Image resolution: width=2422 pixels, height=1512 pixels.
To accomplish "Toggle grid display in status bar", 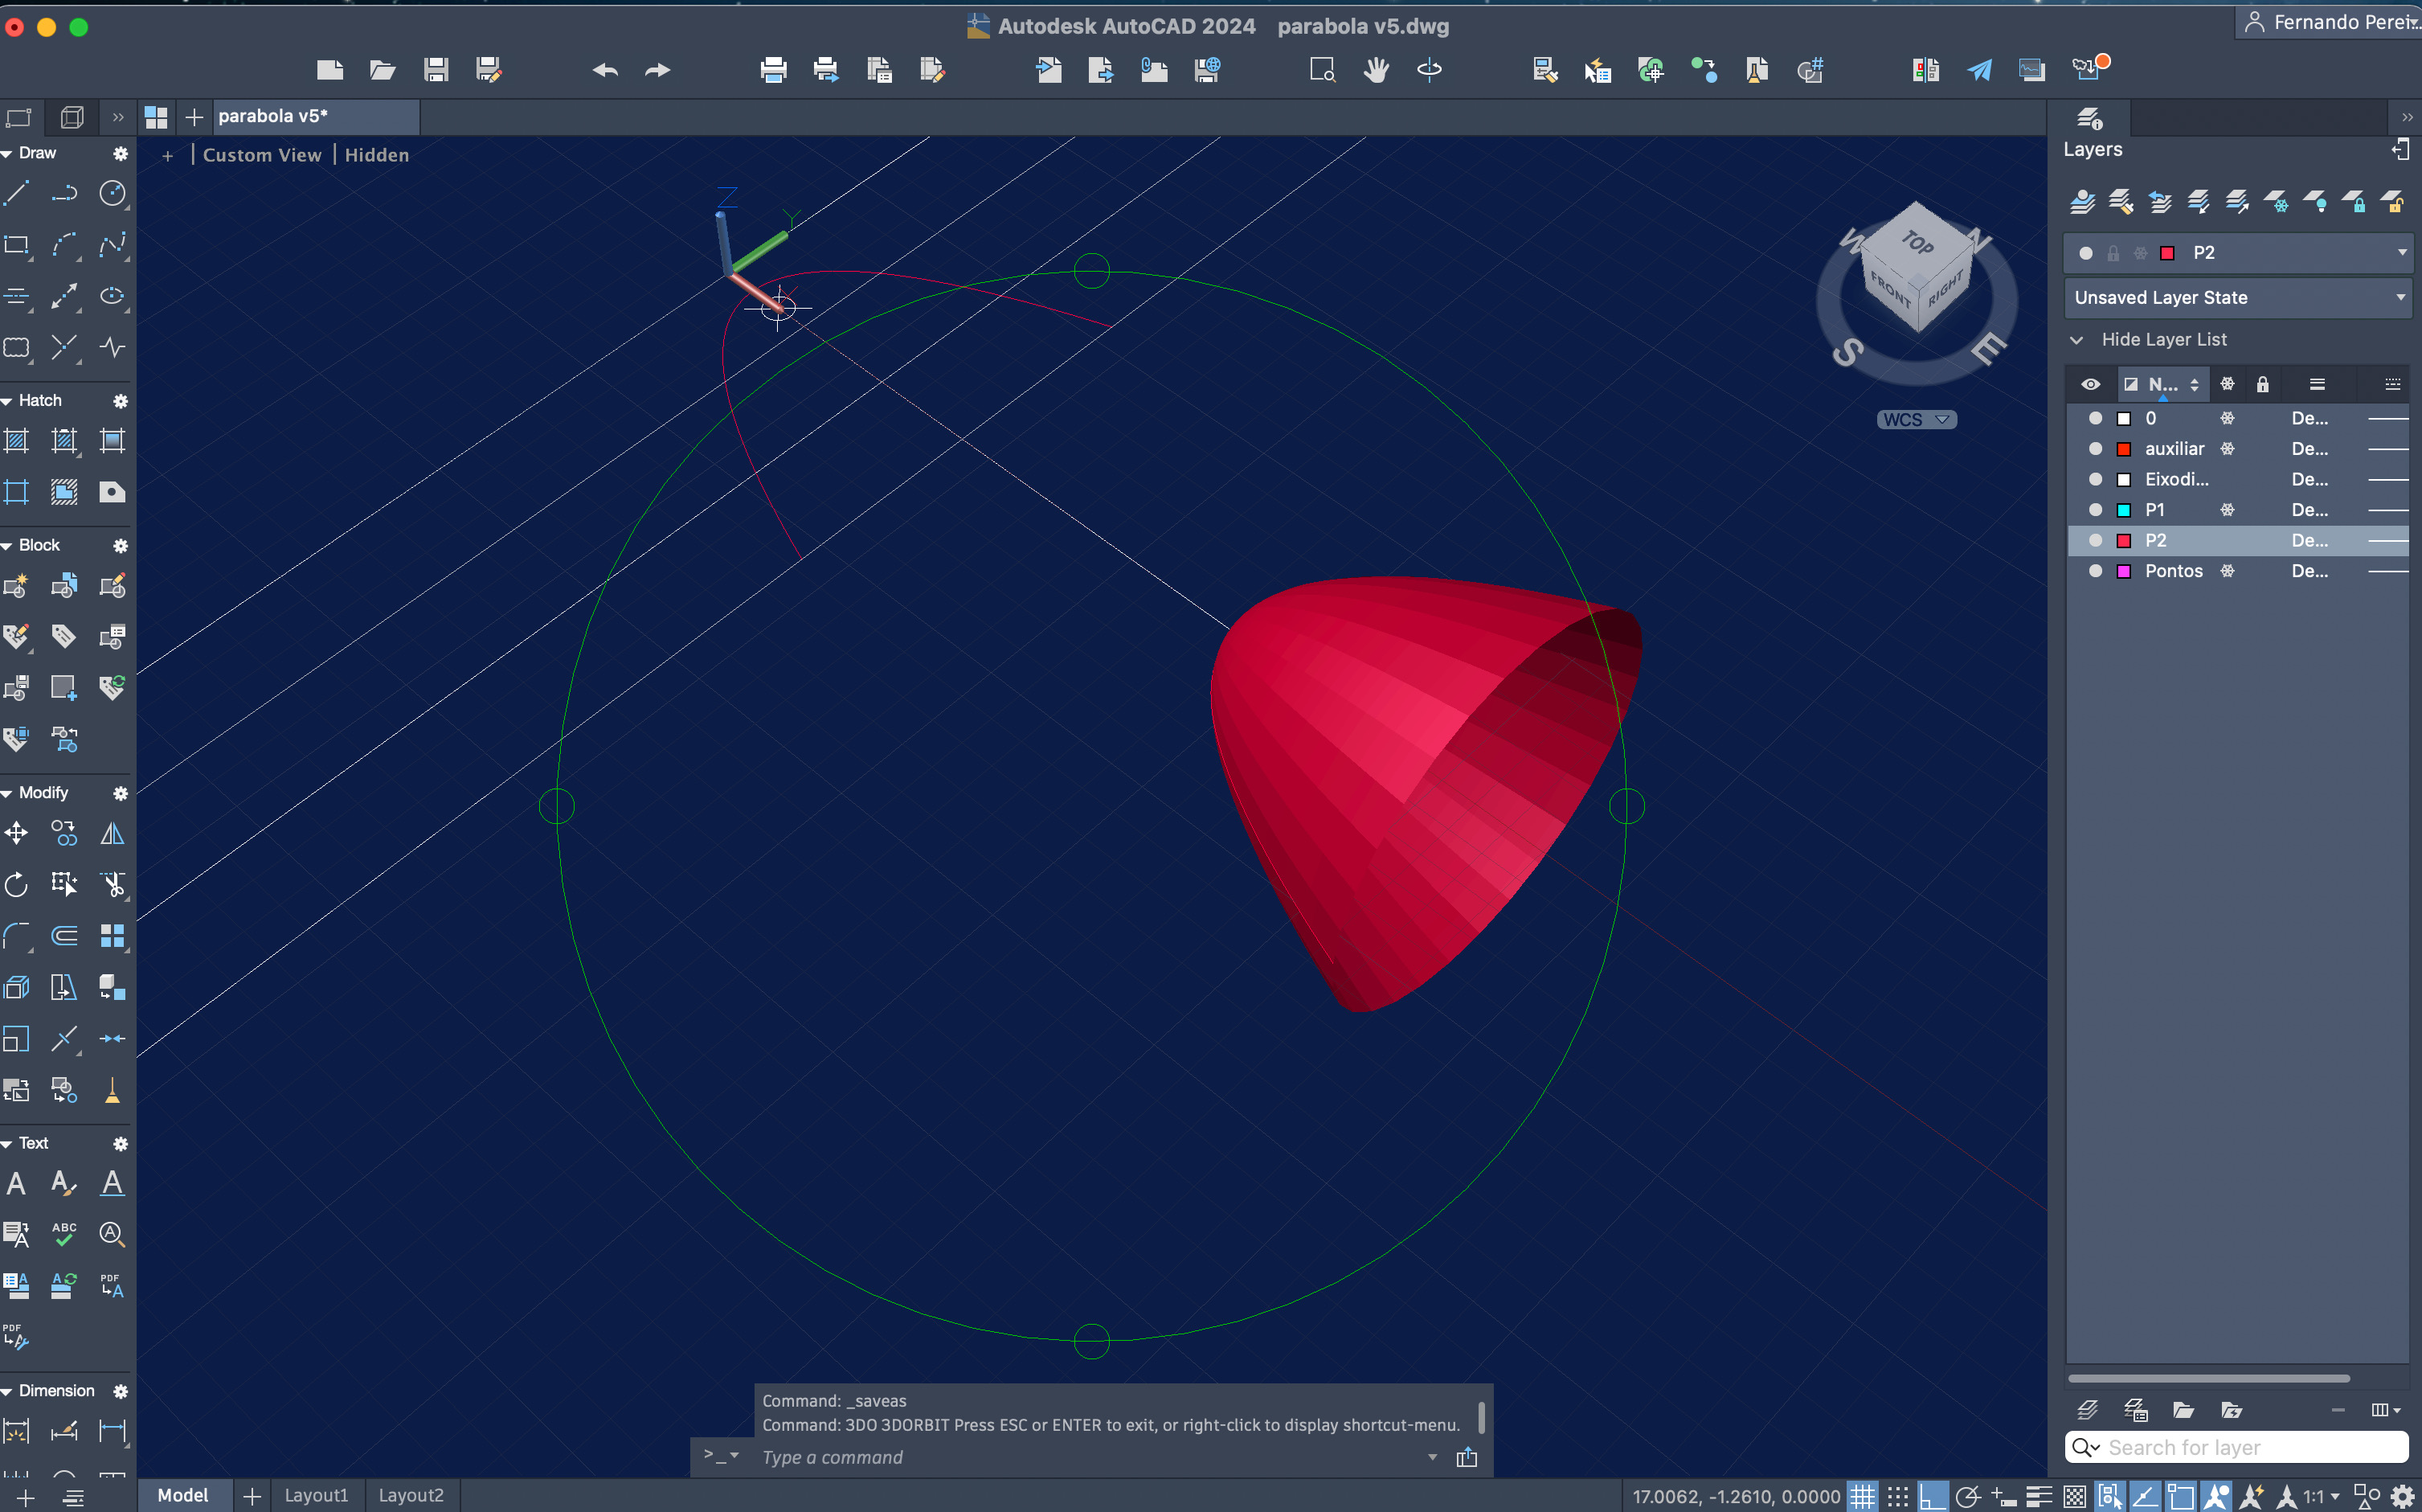I will pos(1862,1496).
